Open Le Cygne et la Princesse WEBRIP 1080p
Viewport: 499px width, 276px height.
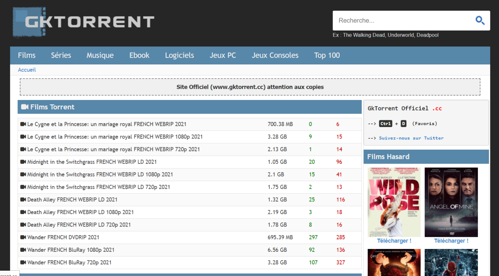pyautogui.click(x=115, y=137)
